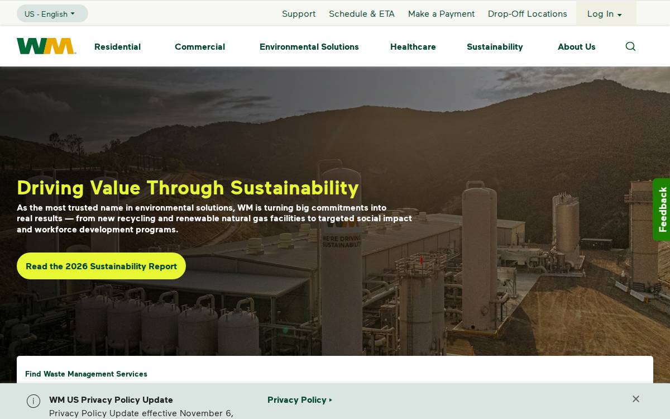Viewport: 670px width, 419px height.
Task: Open the Commercial menu
Action: tap(200, 47)
